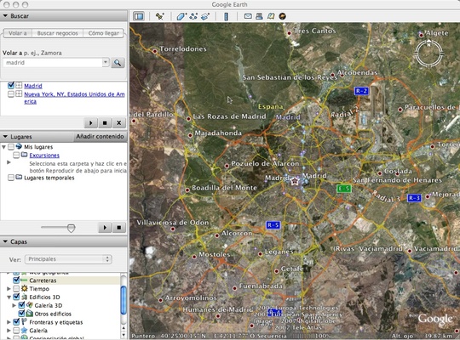Add a path from the toolbar

tap(193, 16)
